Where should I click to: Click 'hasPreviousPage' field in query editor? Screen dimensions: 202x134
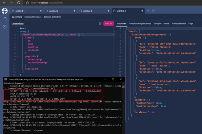pos(38,62)
